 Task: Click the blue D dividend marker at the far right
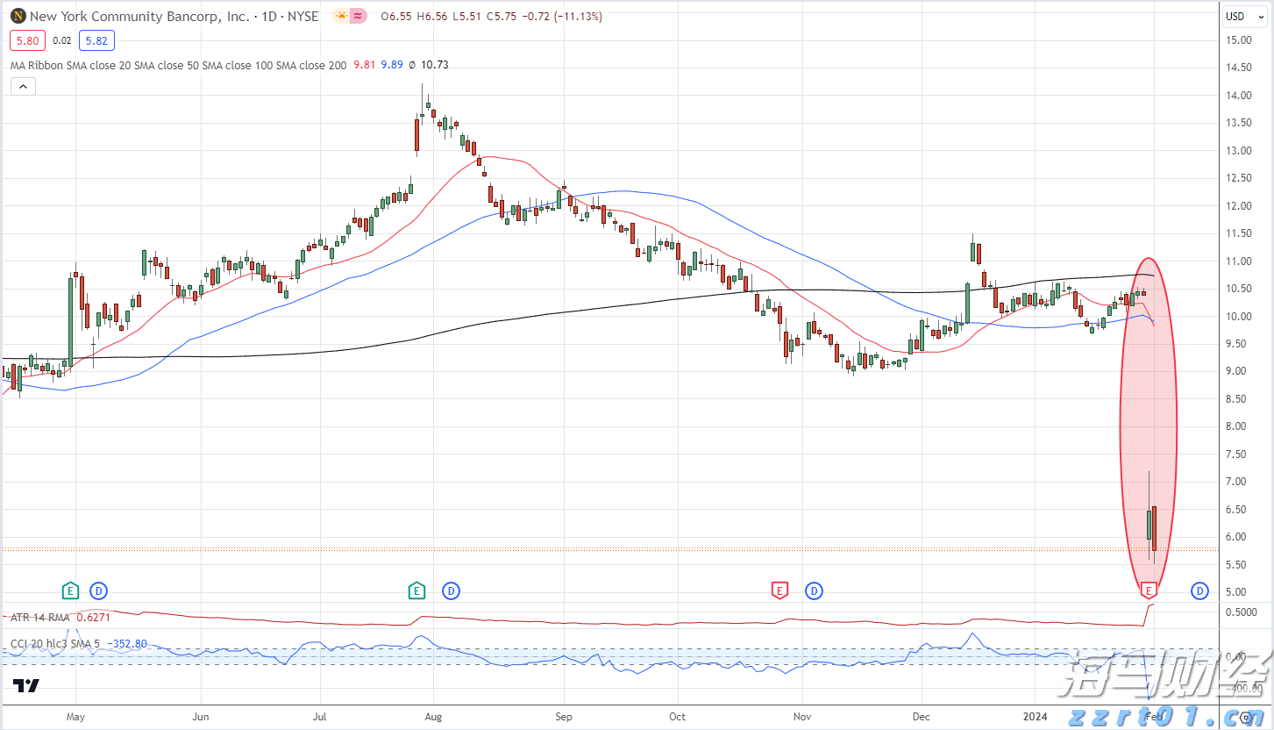click(x=1199, y=591)
